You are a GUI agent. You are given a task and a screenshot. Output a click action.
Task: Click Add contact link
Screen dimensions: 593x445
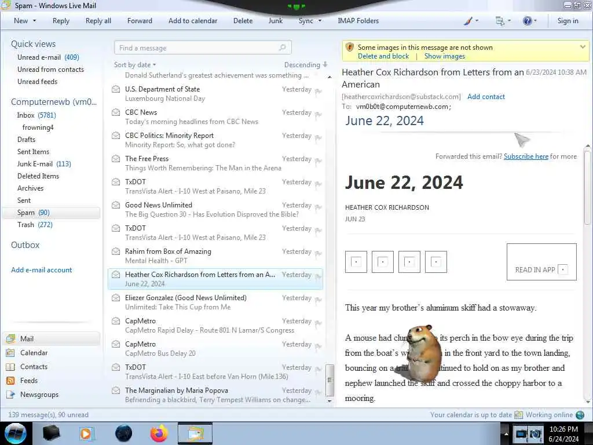(486, 97)
